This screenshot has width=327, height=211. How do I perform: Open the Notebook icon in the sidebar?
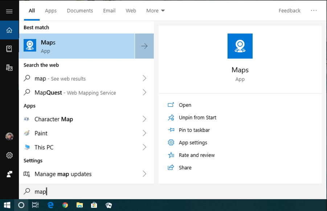(9, 49)
